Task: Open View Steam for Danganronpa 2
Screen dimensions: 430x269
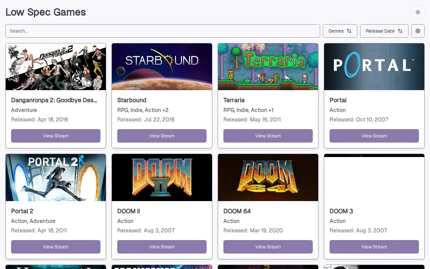Action: click(56, 136)
